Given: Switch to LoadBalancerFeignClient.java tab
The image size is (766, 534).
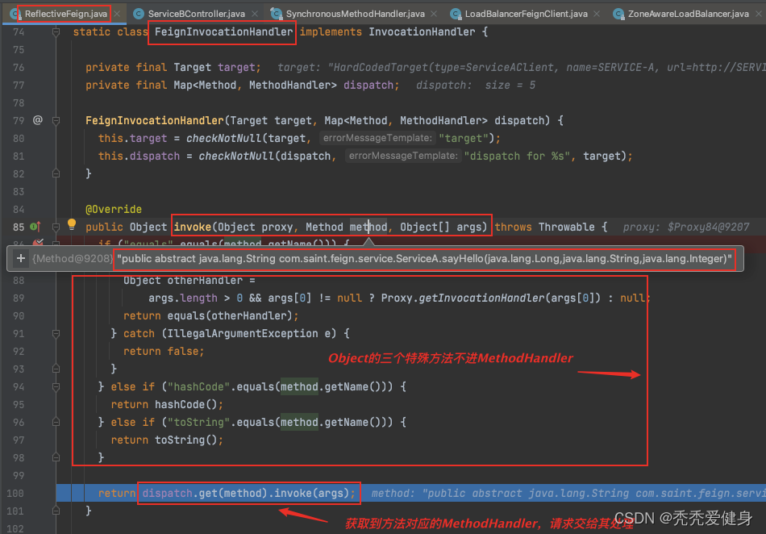Looking at the screenshot, I should coord(527,14).
